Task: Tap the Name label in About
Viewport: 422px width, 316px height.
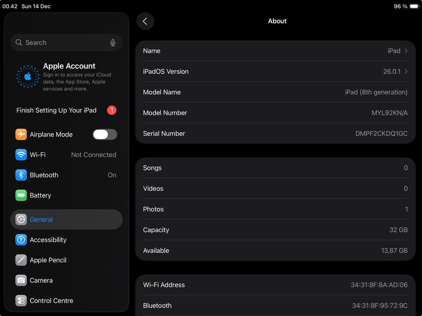Action: click(x=152, y=51)
